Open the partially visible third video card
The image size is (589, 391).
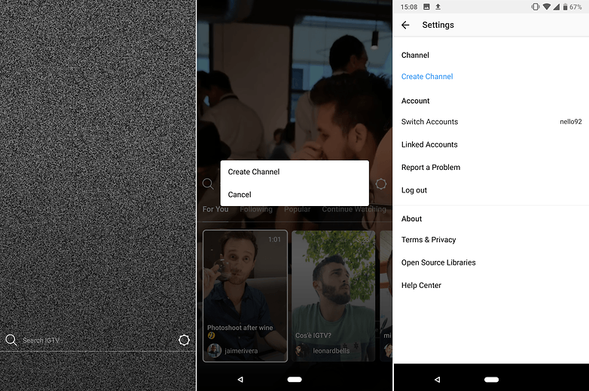(386, 296)
